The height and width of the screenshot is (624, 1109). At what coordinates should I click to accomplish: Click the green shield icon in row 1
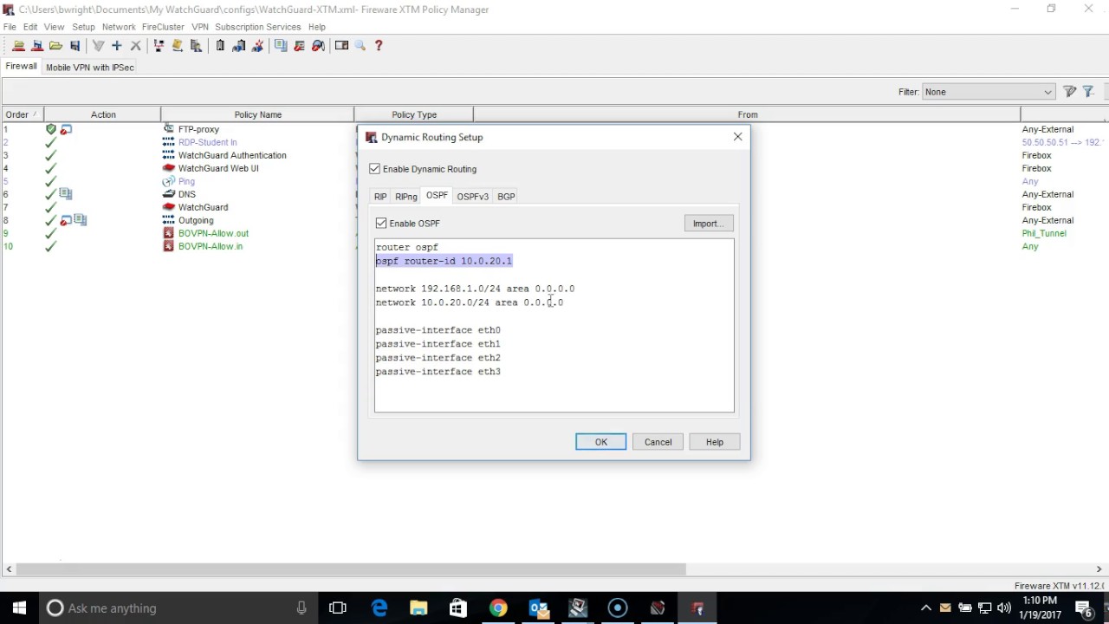pyautogui.click(x=50, y=129)
